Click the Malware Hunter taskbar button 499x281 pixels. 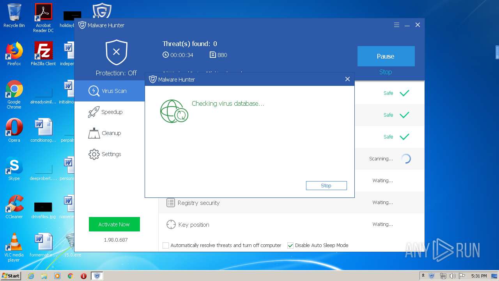(x=97, y=276)
